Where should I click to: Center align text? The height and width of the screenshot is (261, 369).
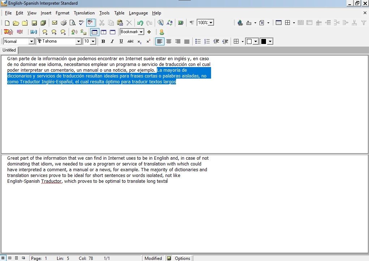click(x=169, y=41)
